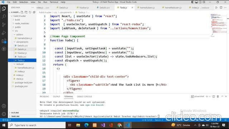229x129 pixels.
Task: Open editor more actions ellipsis
Action: coord(225,8)
